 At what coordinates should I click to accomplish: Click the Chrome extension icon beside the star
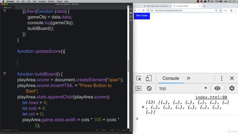(225, 10)
